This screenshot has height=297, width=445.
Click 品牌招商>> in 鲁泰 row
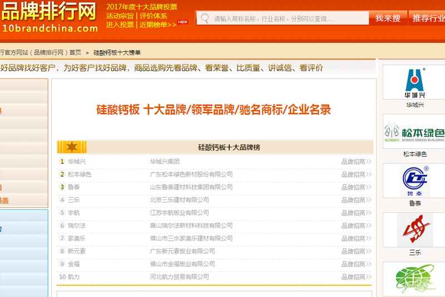[356, 187]
